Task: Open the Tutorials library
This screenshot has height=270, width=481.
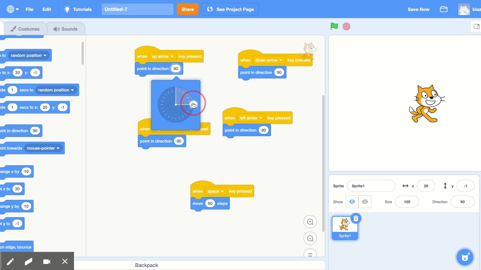Action: [78, 9]
